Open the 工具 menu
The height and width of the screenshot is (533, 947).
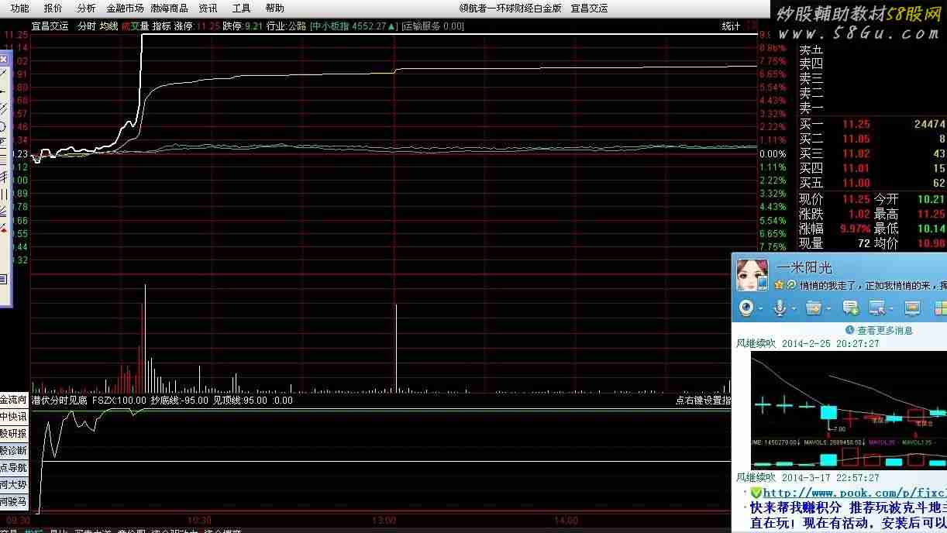point(242,9)
